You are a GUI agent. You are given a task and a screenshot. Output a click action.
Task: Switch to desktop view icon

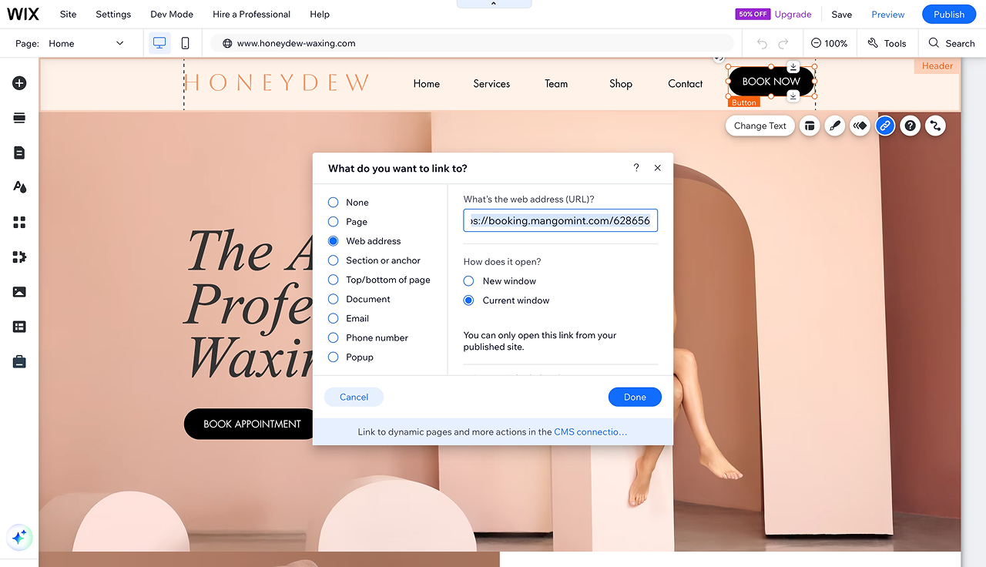pos(159,43)
